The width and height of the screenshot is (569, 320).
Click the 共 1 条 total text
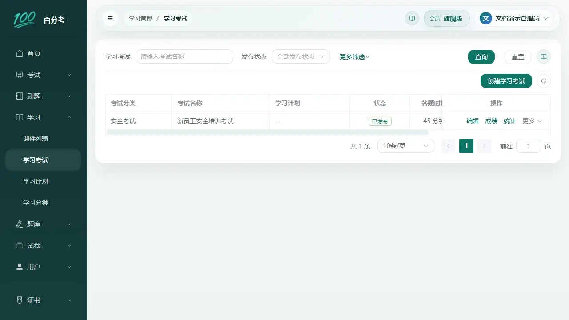pos(360,146)
